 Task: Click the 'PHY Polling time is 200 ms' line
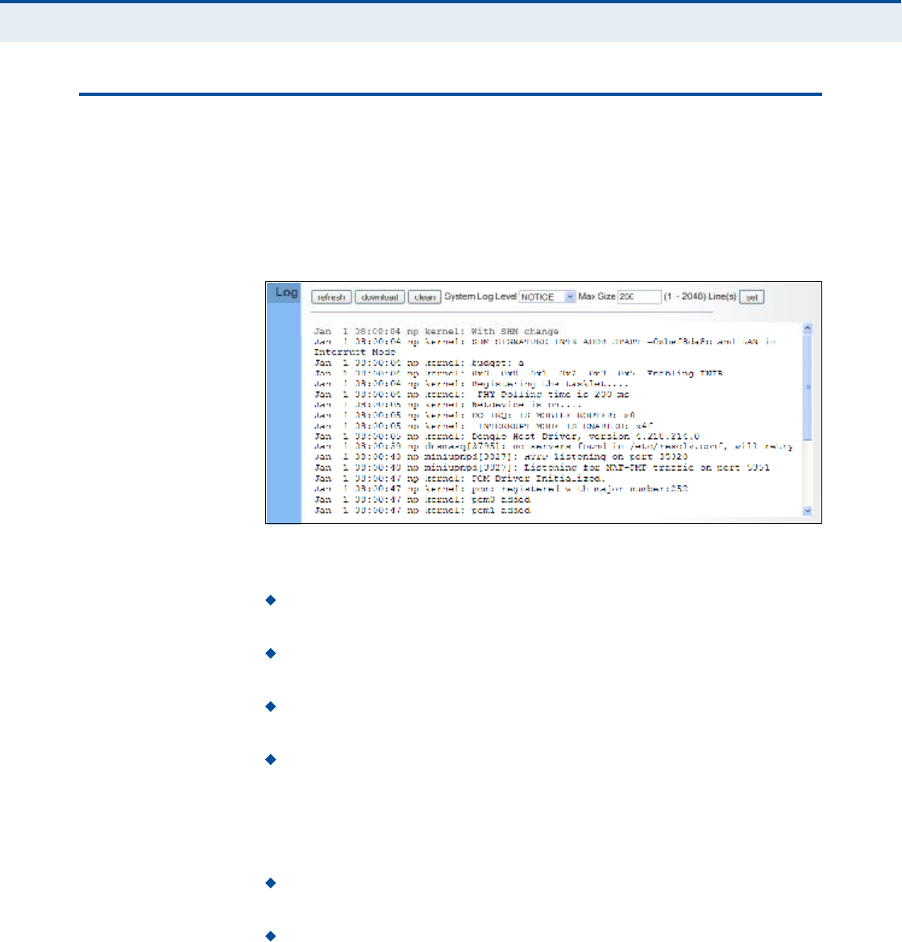[x=472, y=394]
